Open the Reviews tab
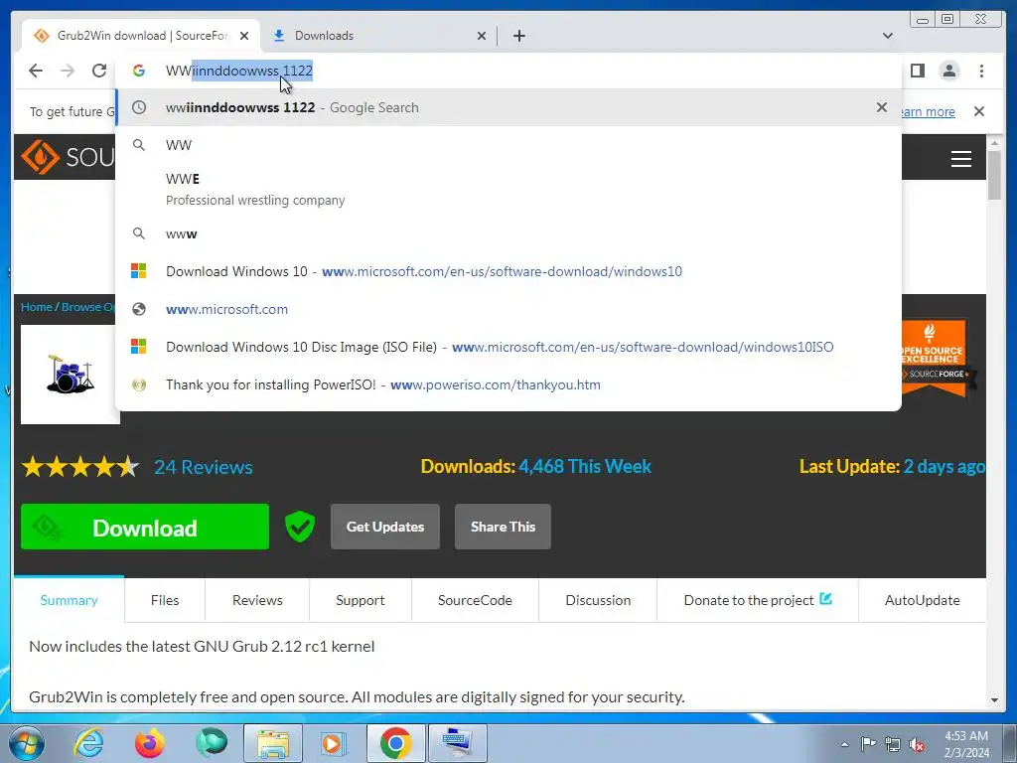Viewport: 1017px width, 763px height. click(x=257, y=600)
